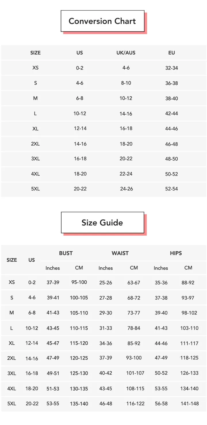Select the waist 25-26 inches cell
The width and height of the screenshot is (207, 425).
(106, 283)
